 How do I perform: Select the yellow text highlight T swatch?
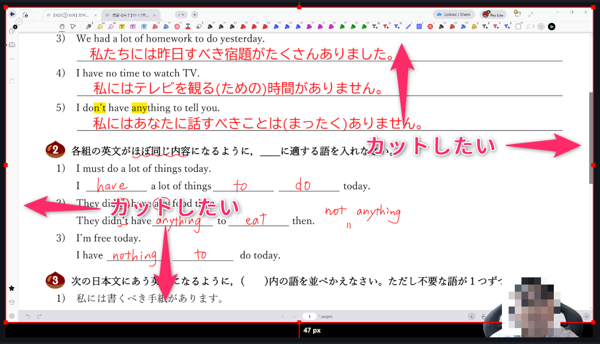[x=122, y=26]
